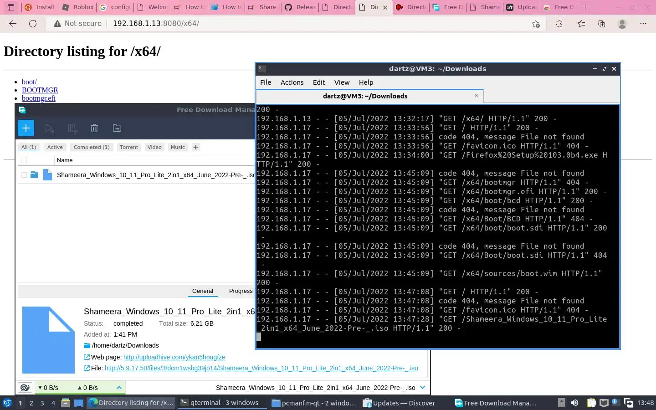Click the Free Download Manager logo icon
Screen dimensions: 656x410
(22, 110)
